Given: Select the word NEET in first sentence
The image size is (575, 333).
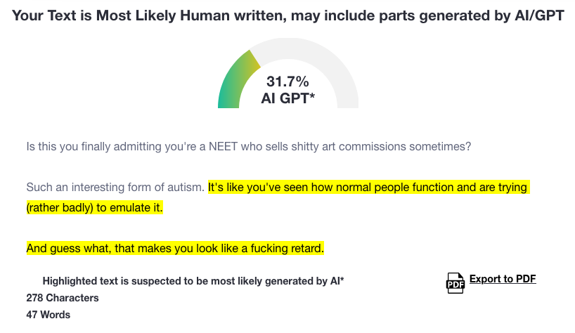Looking at the screenshot, I should [x=223, y=147].
